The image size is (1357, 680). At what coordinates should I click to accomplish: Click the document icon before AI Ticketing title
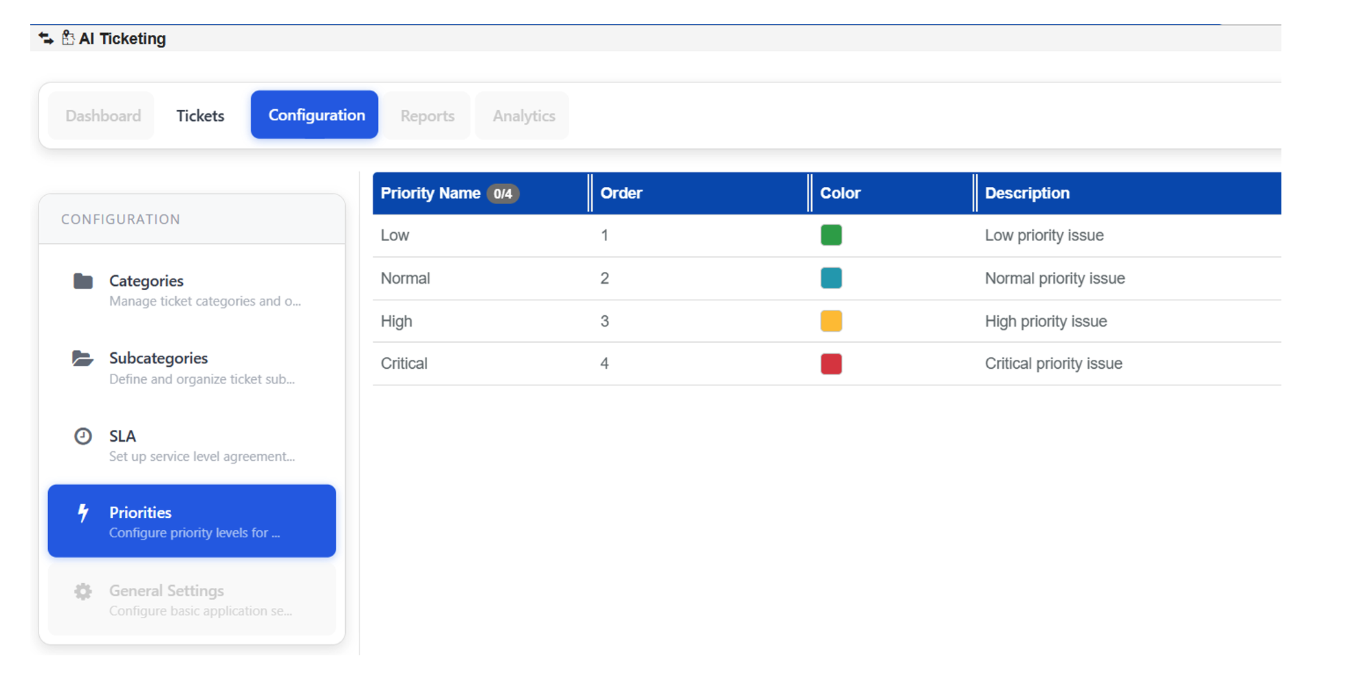click(67, 38)
